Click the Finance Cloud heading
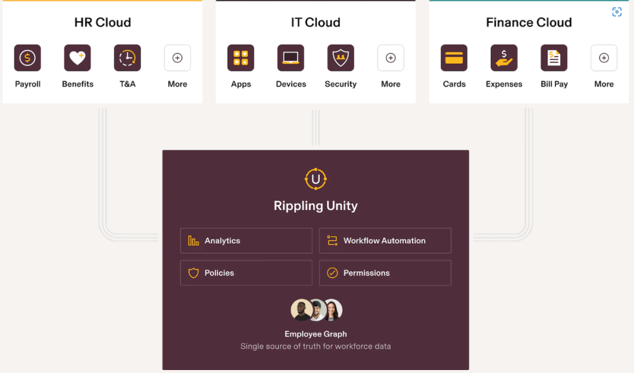634x373 pixels. coord(528,22)
